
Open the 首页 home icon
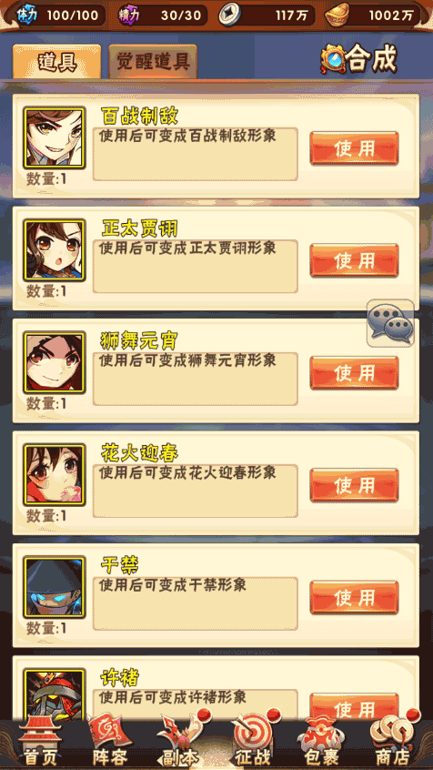point(40,742)
